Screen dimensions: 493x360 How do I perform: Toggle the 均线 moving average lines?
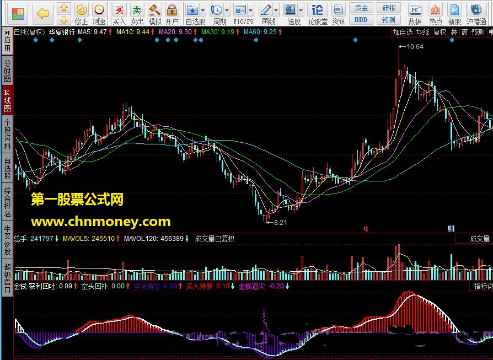(422, 32)
